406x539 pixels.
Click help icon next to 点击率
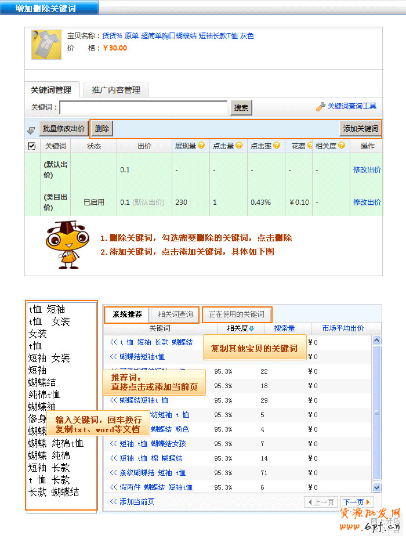277,146
